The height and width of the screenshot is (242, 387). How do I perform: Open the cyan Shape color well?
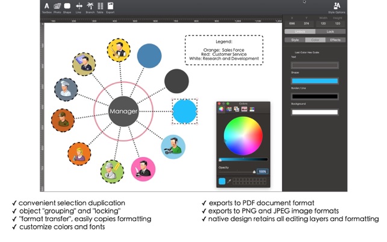point(315,81)
